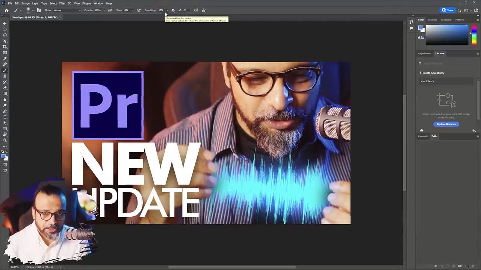This screenshot has width=481, height=270.
Task: Open the Filter menu
Action: [x=62, y=3]
